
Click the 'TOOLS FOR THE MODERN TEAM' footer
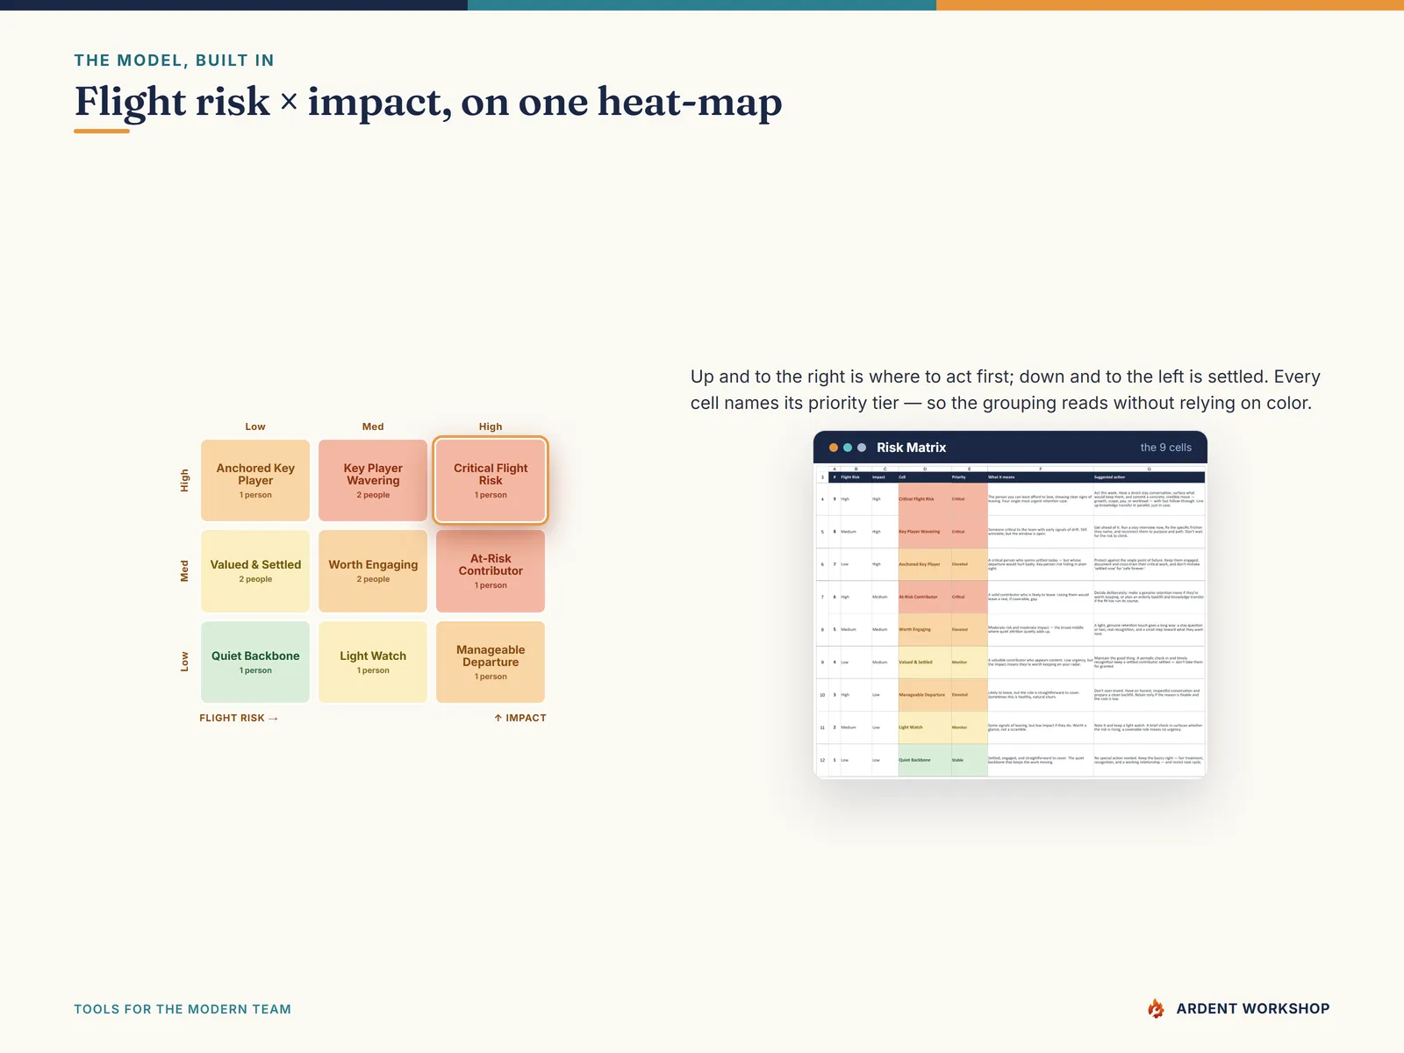(x=183, y=1009)
